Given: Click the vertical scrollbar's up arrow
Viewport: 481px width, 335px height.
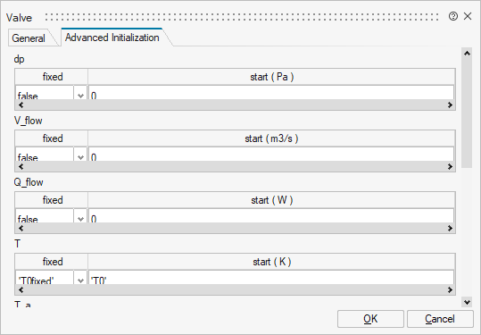Looking at the screenshot, I should pos(467,54).
